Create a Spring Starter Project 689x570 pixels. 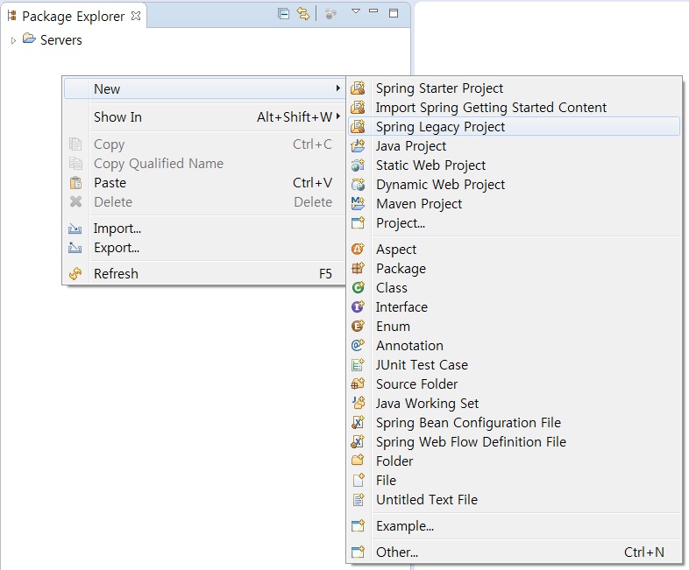(514, 88)
